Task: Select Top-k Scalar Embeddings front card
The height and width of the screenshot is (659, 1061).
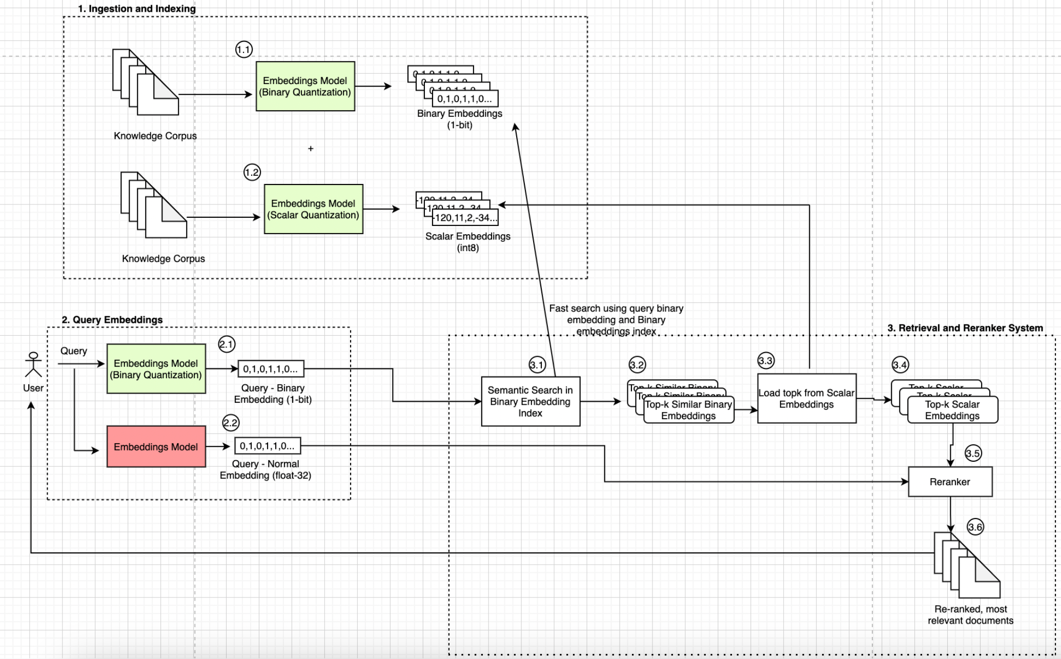Action: coord(952,410)
